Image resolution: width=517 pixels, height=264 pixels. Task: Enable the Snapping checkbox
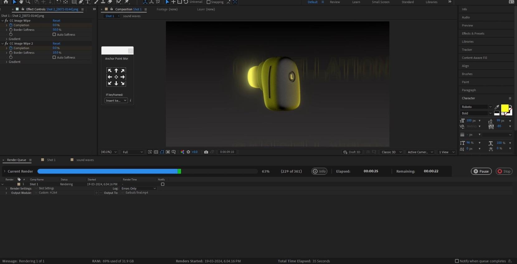tap(208, 2)
